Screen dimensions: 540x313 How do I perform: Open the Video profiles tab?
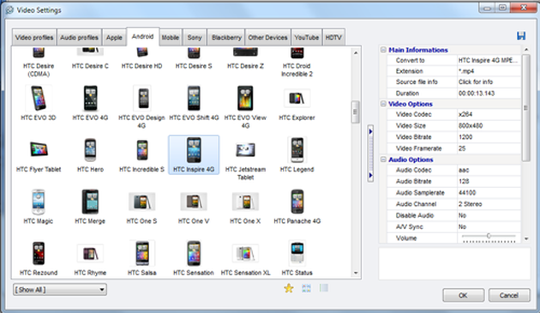[x=34, y=37]
